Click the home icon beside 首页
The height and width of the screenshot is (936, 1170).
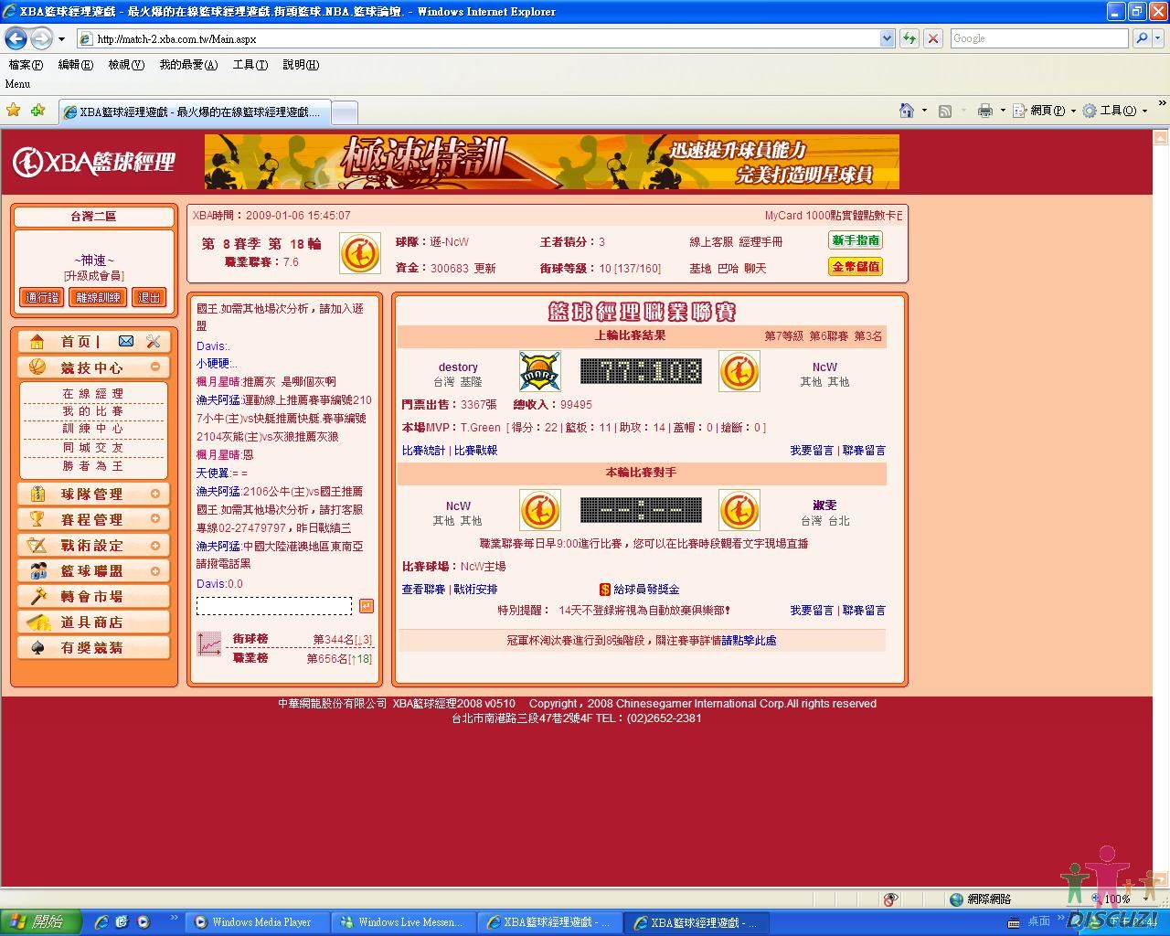click(x=37, y=342)
